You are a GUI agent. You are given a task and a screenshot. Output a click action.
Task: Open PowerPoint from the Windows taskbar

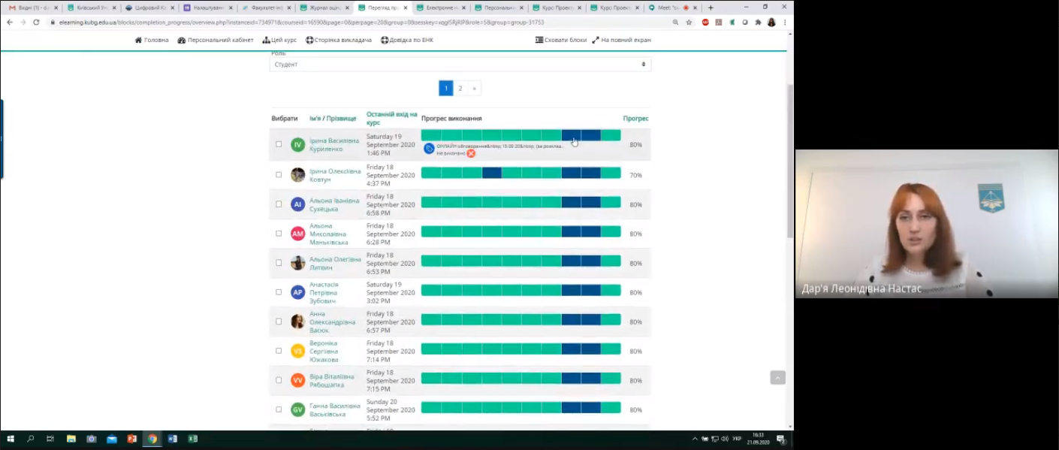click(132, 439)
